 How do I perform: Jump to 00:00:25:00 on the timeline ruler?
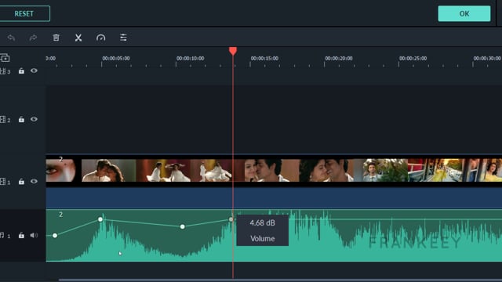click(413, 59)
